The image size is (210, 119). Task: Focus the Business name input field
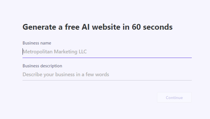107,52
